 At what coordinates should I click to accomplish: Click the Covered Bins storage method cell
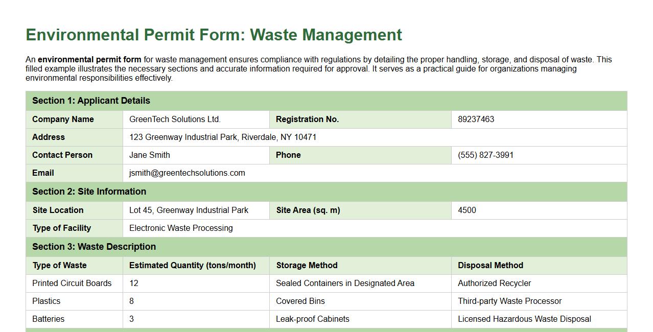click(x=300, y=301)
